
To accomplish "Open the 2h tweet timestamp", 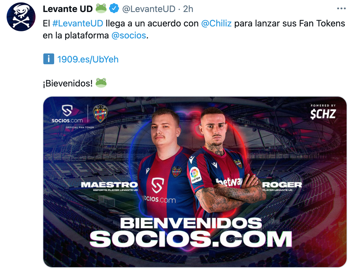I will point(188,9).
